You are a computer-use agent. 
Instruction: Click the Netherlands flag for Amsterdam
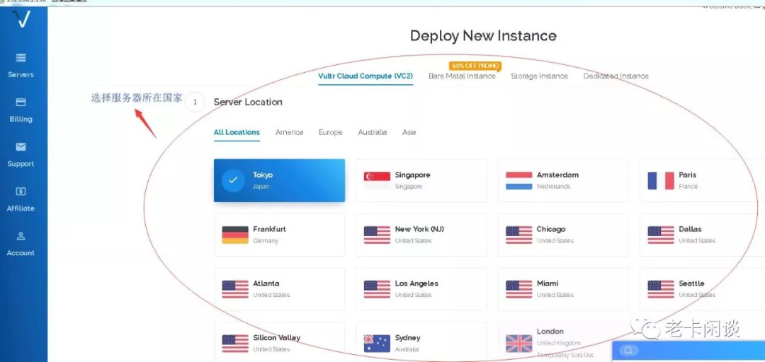[518, 180]
